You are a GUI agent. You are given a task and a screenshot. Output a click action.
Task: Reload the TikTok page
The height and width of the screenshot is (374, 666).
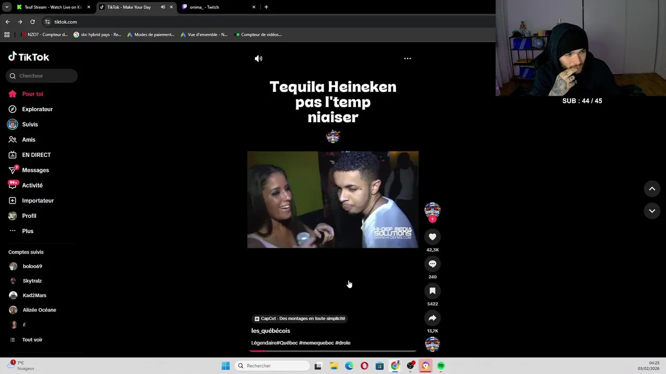[32, 22]
